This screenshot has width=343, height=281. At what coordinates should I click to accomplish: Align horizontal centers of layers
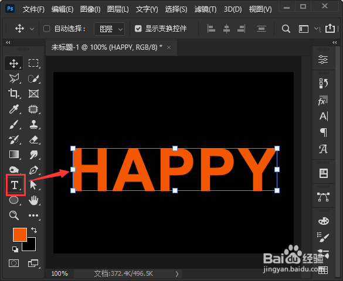(x=226, y=29)
